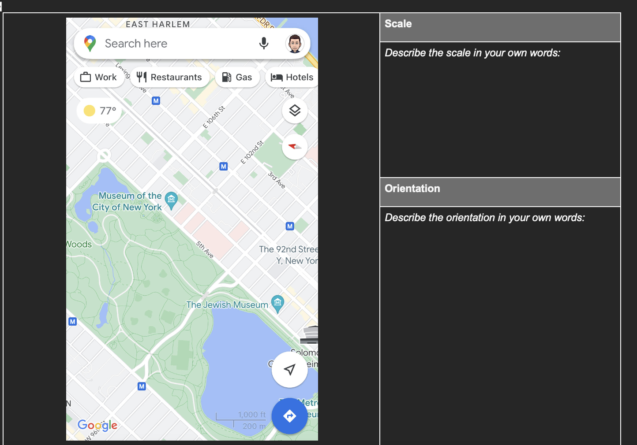The width and height of the screenshot is (637, 445).
Task: Select the Hotels chip label
Action: pyautogui.click(x=300, y=77)
